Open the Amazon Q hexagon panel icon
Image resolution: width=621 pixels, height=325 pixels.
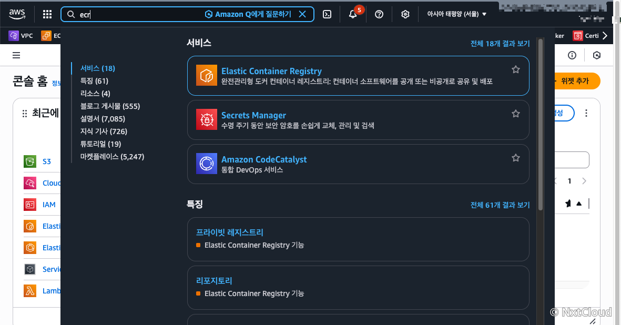tap(597, 55)
